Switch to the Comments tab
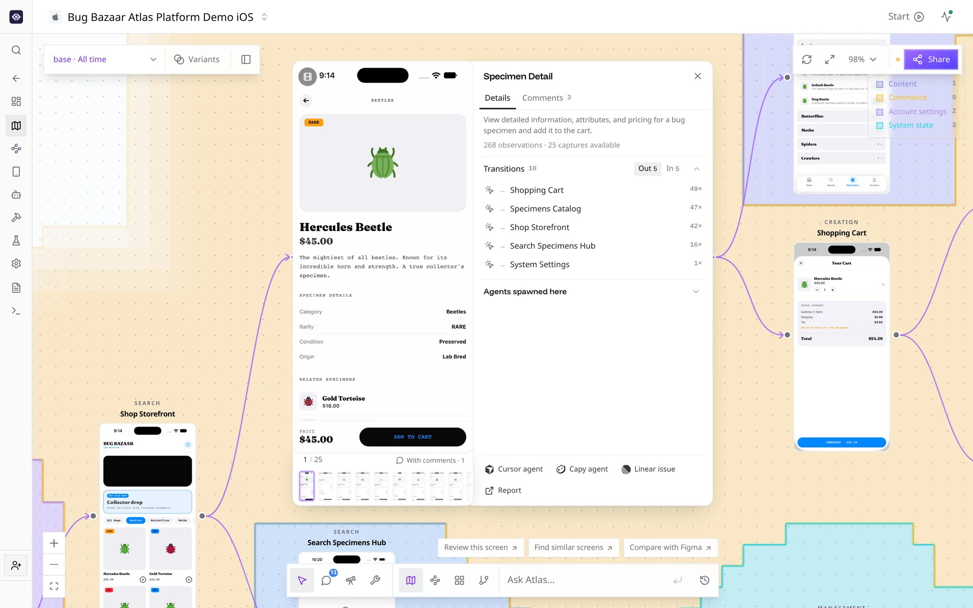The height and width of the screenshot is (608, 973). click(x=546, y=98)
